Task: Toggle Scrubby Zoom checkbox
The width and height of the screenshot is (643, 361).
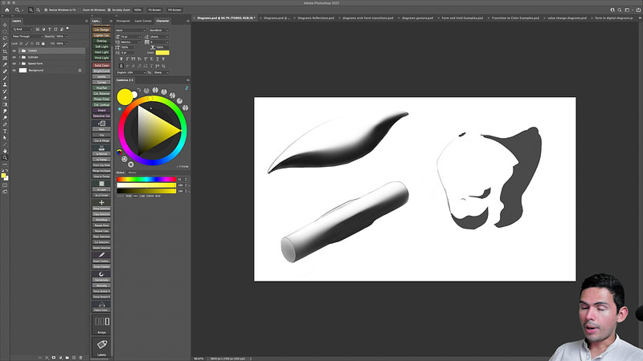Action: 109,10
